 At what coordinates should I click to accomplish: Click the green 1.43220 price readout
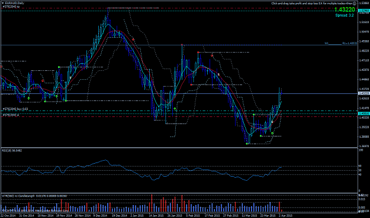click(x=345, y=9)
